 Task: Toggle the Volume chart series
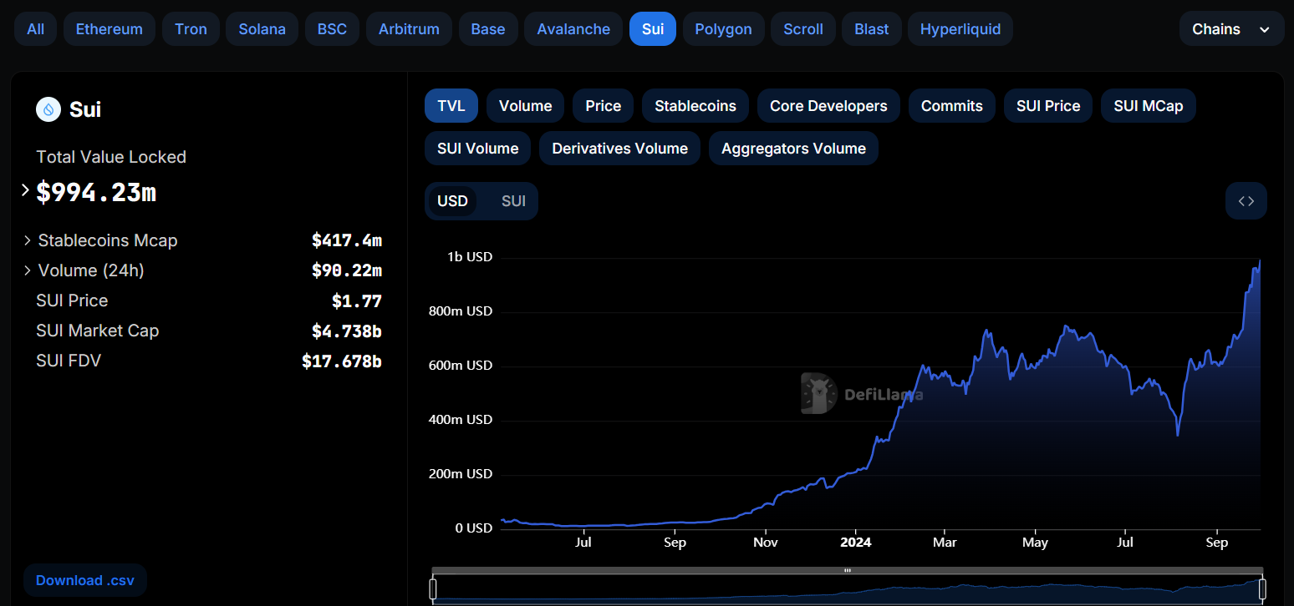pos(525,106)
